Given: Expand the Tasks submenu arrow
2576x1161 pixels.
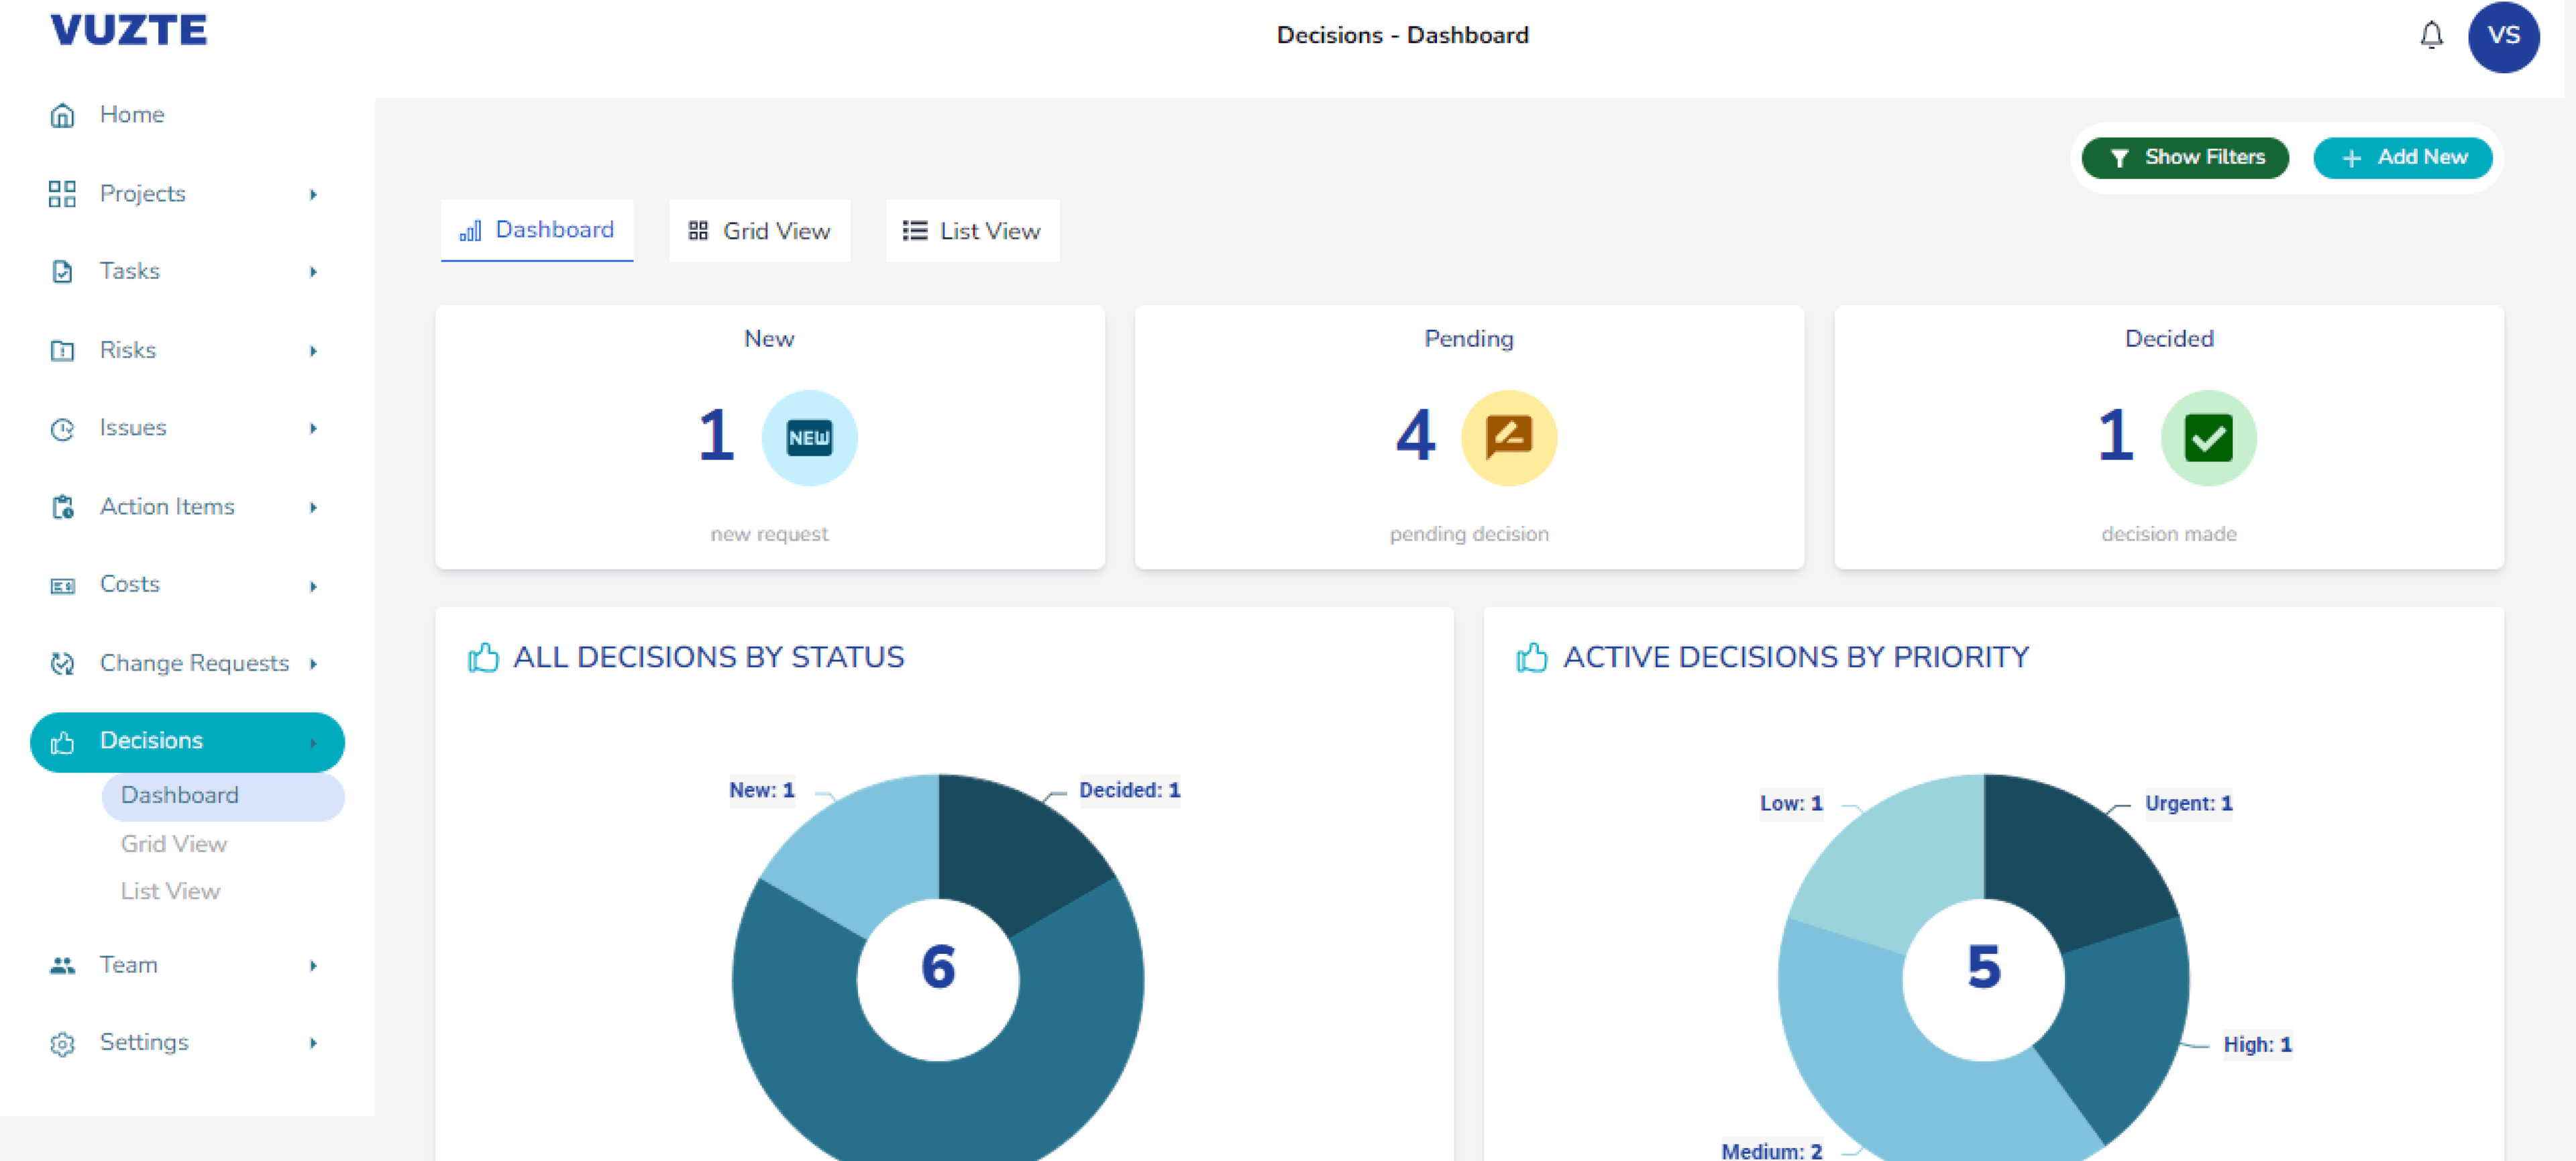Looking at the screenshot, I should pos(313,272).
